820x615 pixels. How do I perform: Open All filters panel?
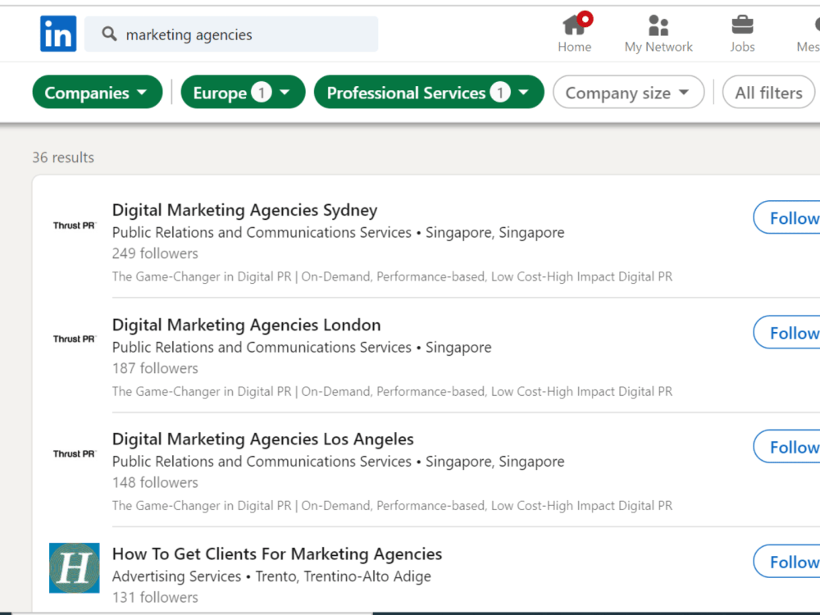click(x=768, y=92)
